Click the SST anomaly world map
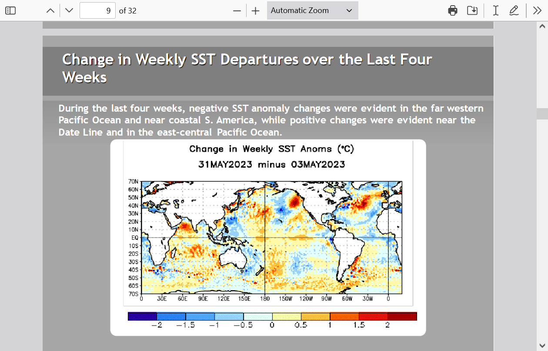This screenshot has width=548, height=351. click(272, 238)
